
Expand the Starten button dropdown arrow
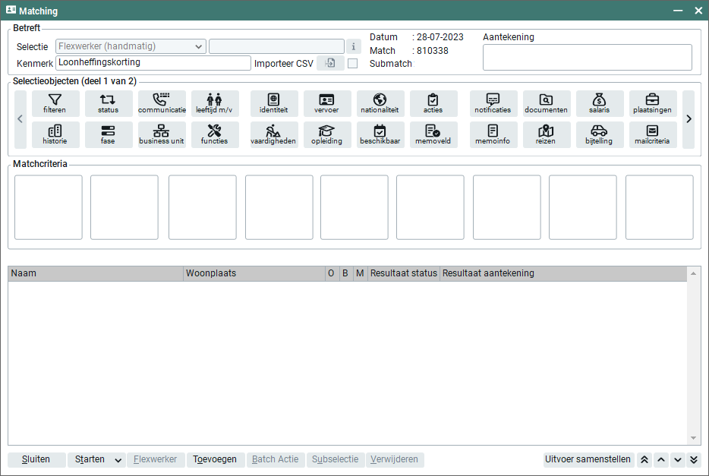(118, 460)
